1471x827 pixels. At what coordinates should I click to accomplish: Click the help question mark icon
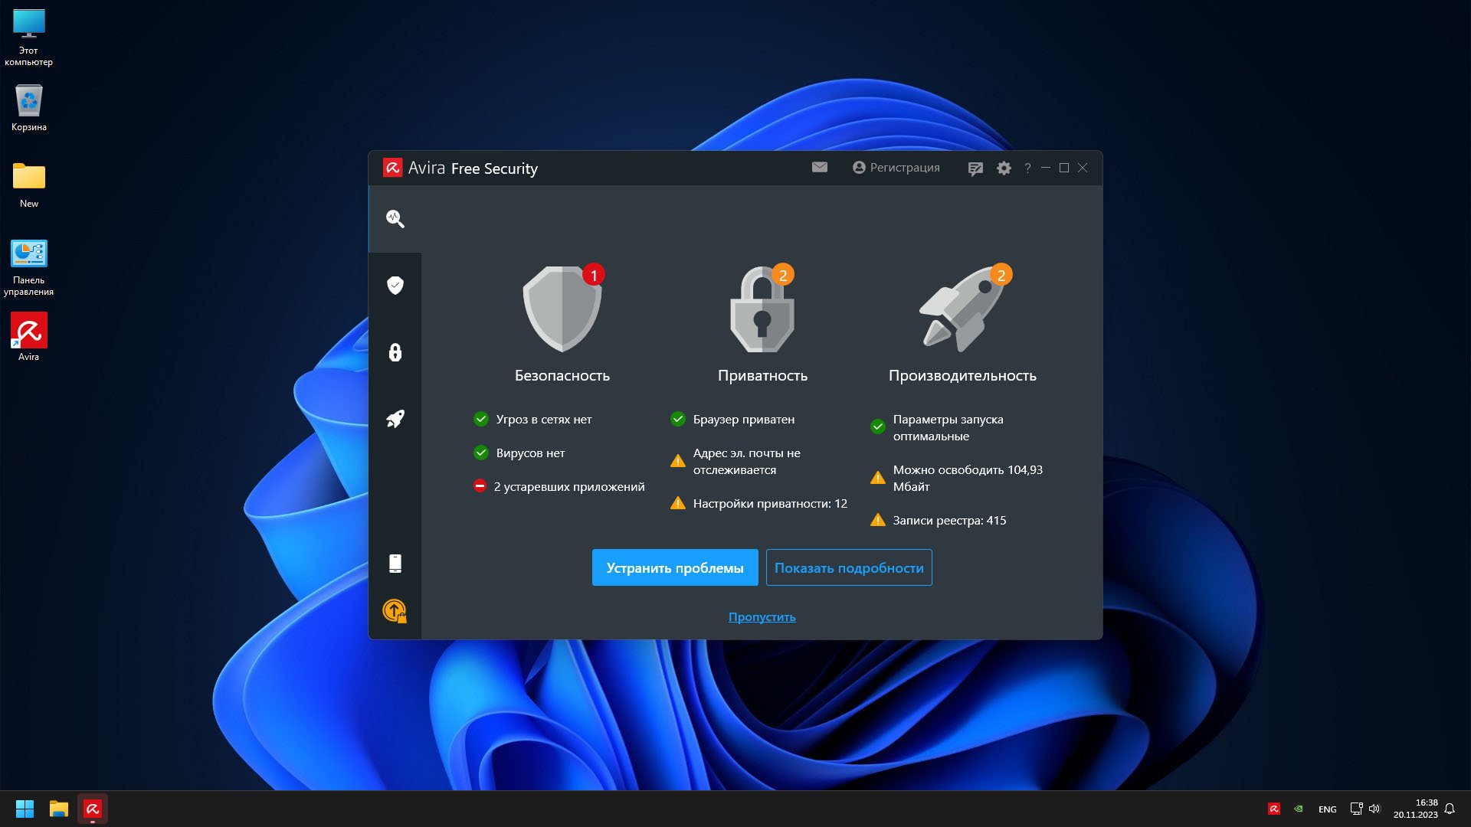1027,168
